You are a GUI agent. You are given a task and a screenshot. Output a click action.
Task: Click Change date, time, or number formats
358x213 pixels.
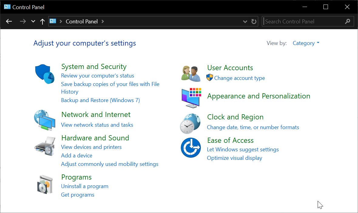(253, 127)
